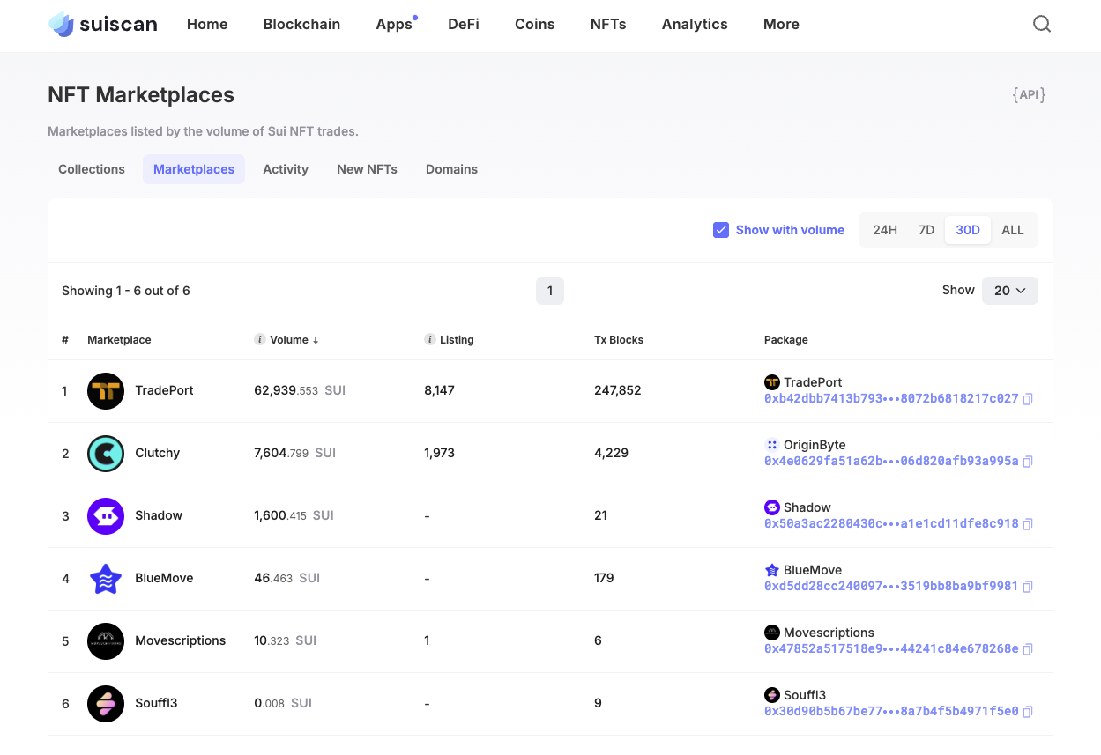The image size is (1101, 755).
Task: Click the Clutchy marketplace name
Action: click(157, 453)
